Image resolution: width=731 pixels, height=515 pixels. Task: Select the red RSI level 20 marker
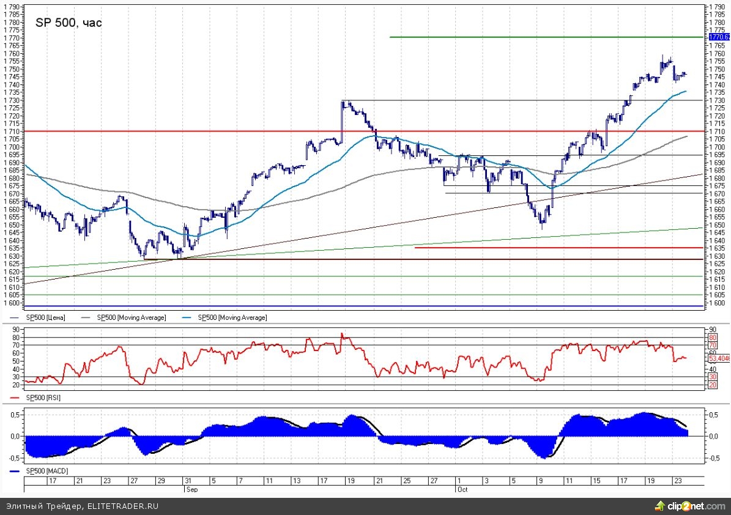click(712, 385)
